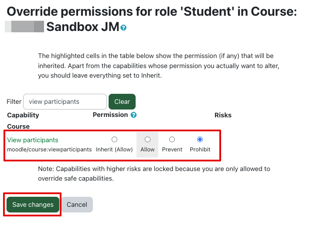This screenshot has width=324, height=226.
Task: Select the Inherit (Allow) radio button
Action: point(114,140)
